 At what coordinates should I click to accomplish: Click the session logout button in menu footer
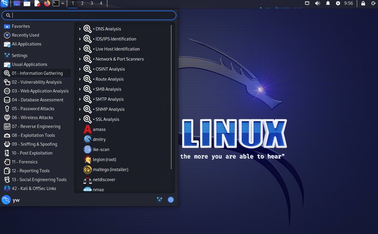[171, 200]
